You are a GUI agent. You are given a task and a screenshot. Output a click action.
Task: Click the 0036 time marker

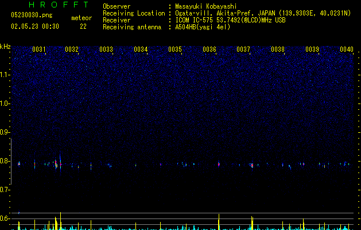pyautogui.click(x=209, y=49)
